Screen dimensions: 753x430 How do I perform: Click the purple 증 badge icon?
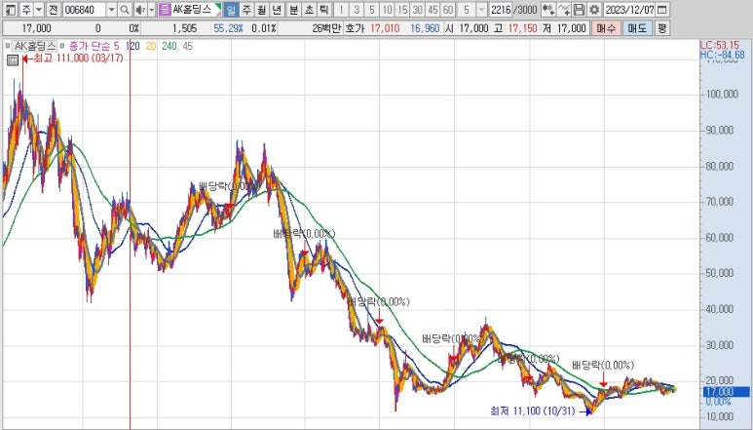click(x=165, y=9)
